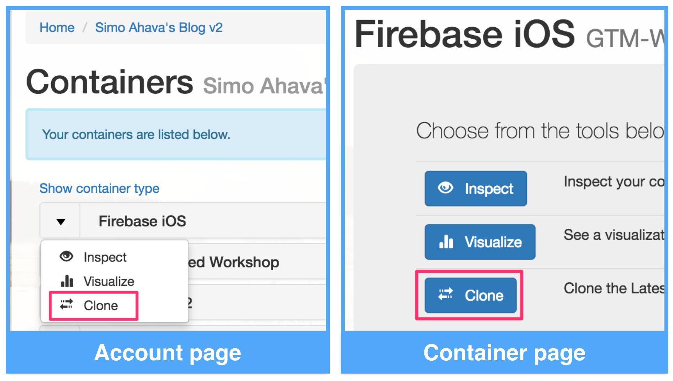Click the blue Clone button on container page

(x=471, y=296)
